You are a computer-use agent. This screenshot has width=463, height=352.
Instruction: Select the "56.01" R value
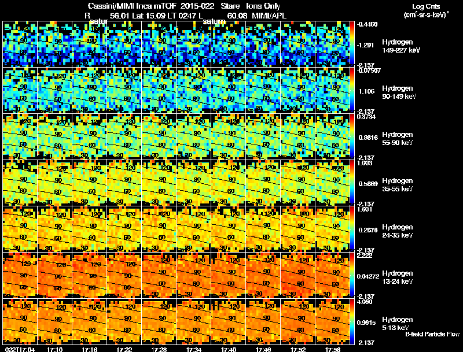tap(120, 16)
